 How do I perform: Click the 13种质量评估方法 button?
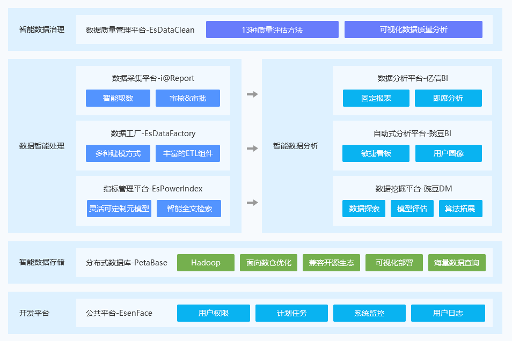[x=272, y=29]
